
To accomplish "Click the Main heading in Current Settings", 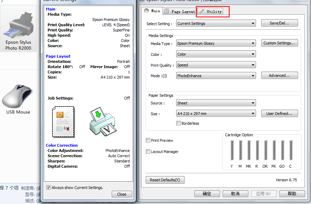I will click(x=50, y=9).
